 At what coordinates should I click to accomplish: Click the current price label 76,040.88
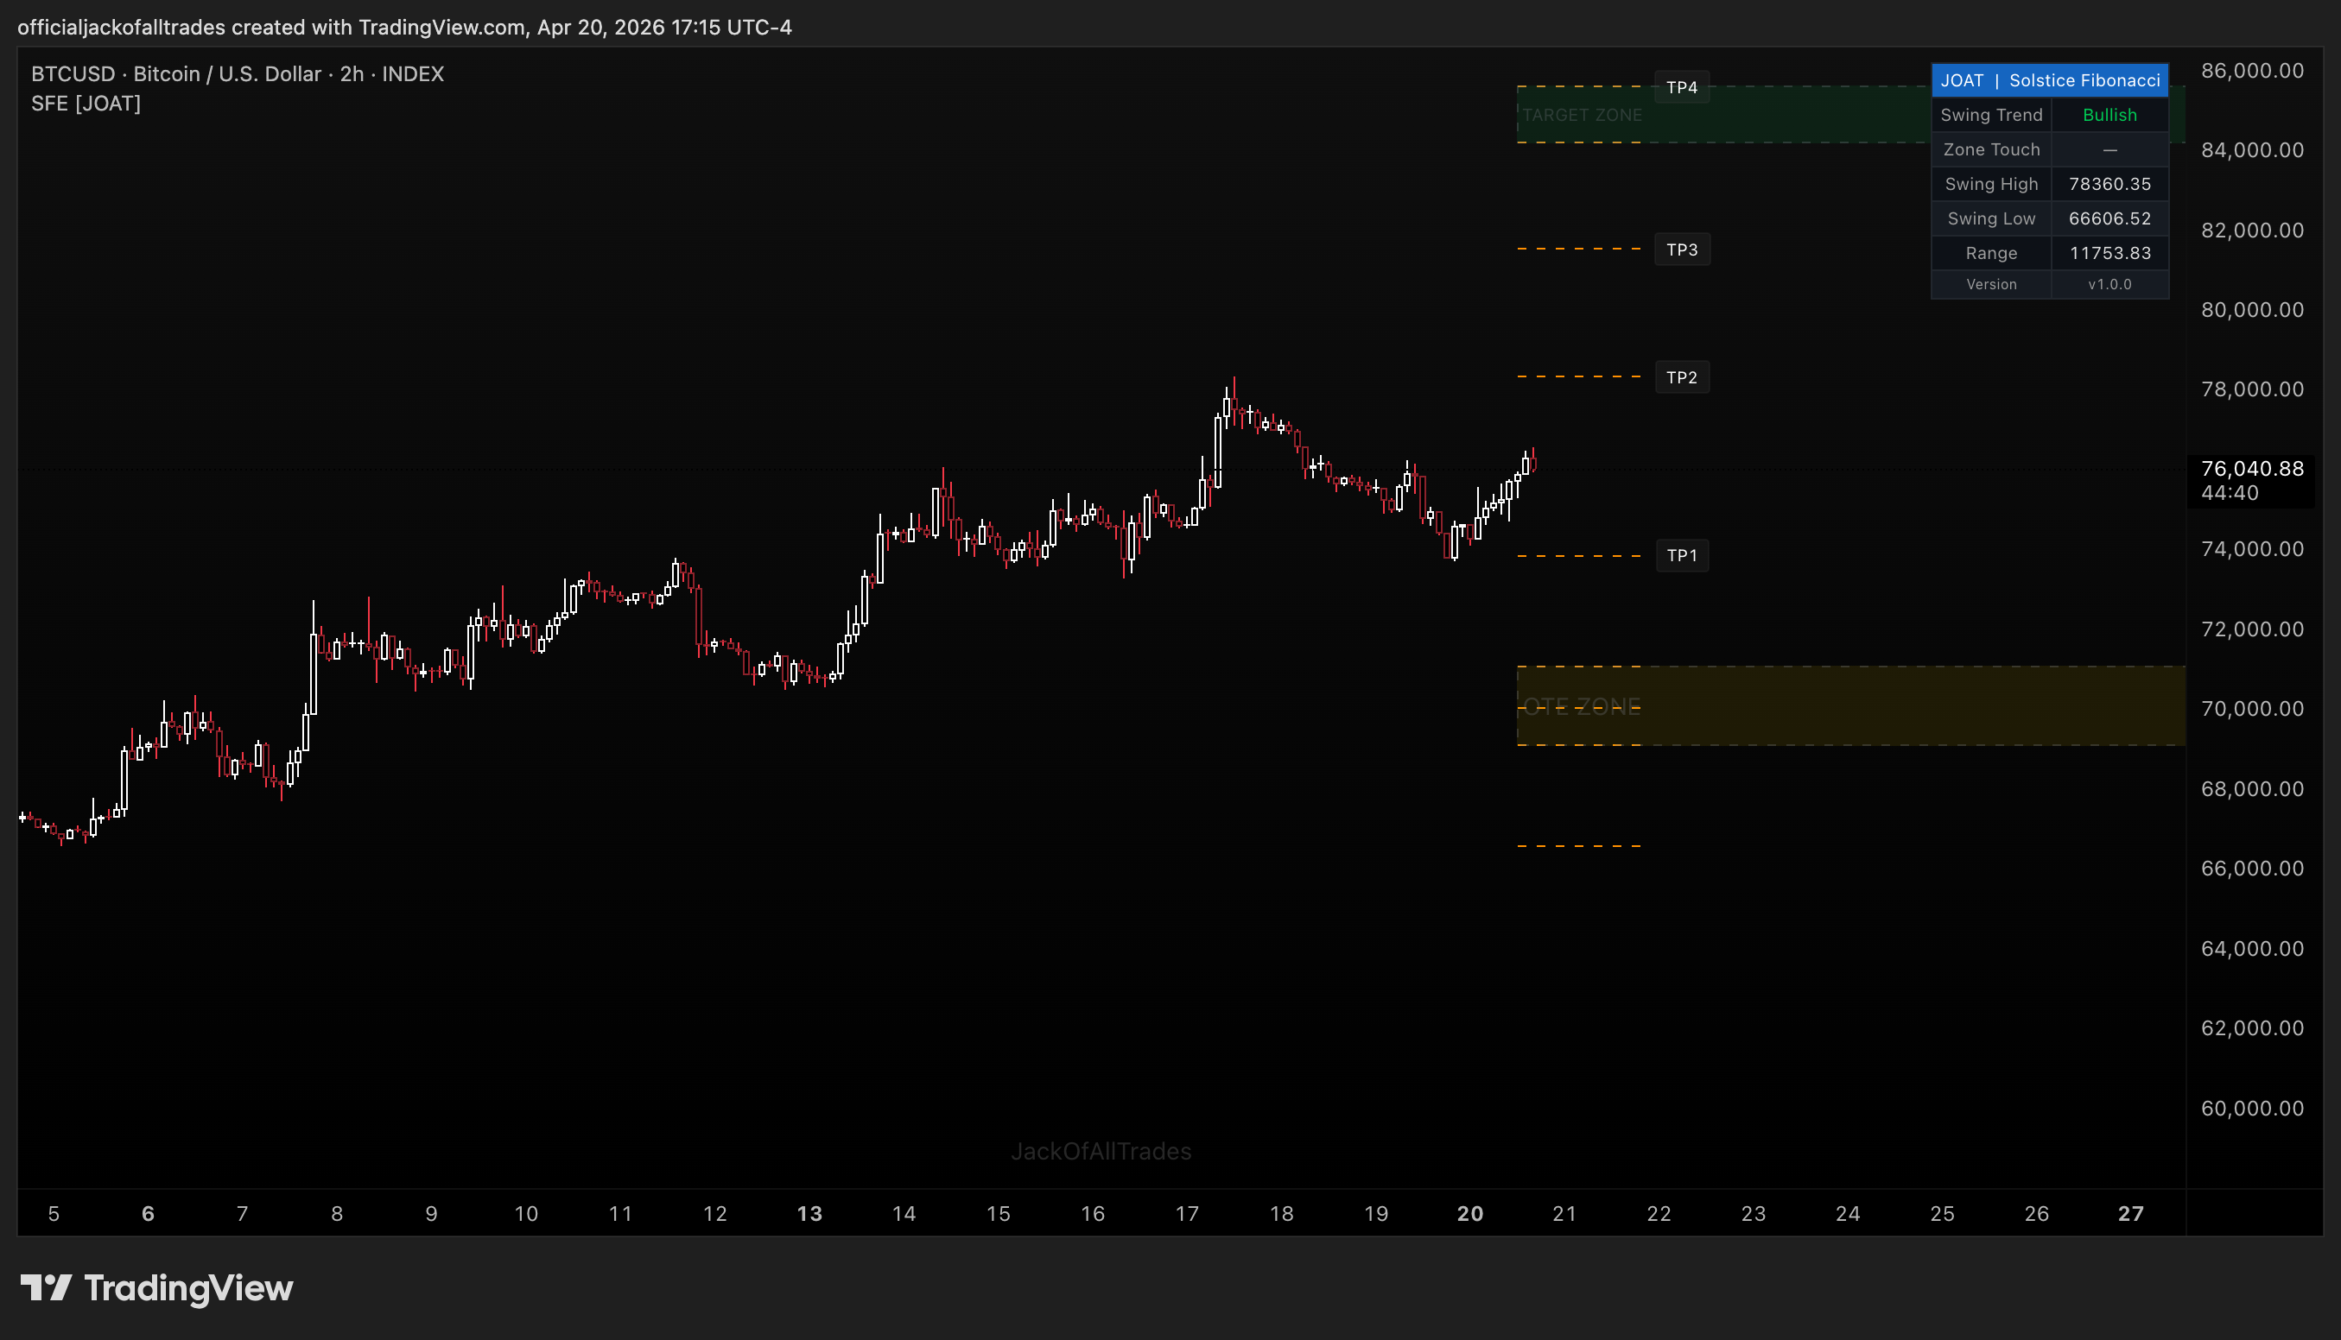click(x=2252, y=469)
